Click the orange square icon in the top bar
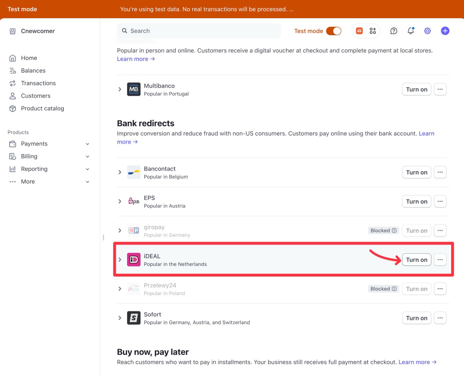Screen dimensions: 464x376 pyautogui.click(x=359, y=31)
